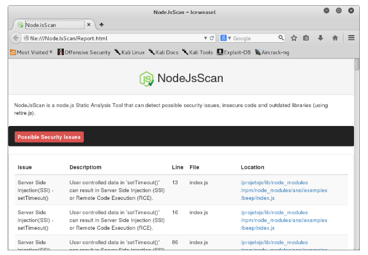This screenshot has height=255, width=368.
Task: Open location link for line 86 issue
Action: pos(284,244)
